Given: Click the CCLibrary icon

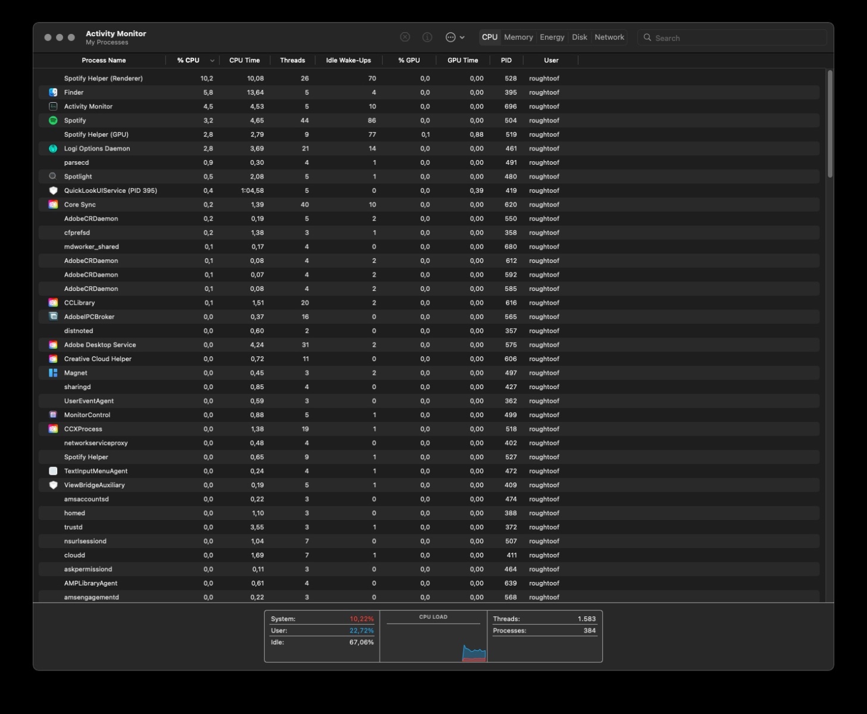Looking at the screenshot, I should (x=53, y=303).
